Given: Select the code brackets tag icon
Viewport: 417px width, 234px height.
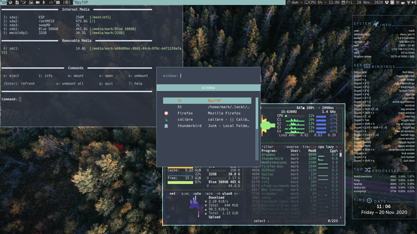Looking at the screenshot, I should [51, 3].
